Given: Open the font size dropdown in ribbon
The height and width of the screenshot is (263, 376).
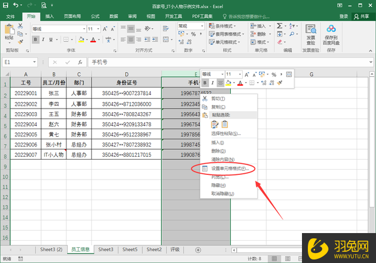Looking at the screenshot, I should (98, 29).
